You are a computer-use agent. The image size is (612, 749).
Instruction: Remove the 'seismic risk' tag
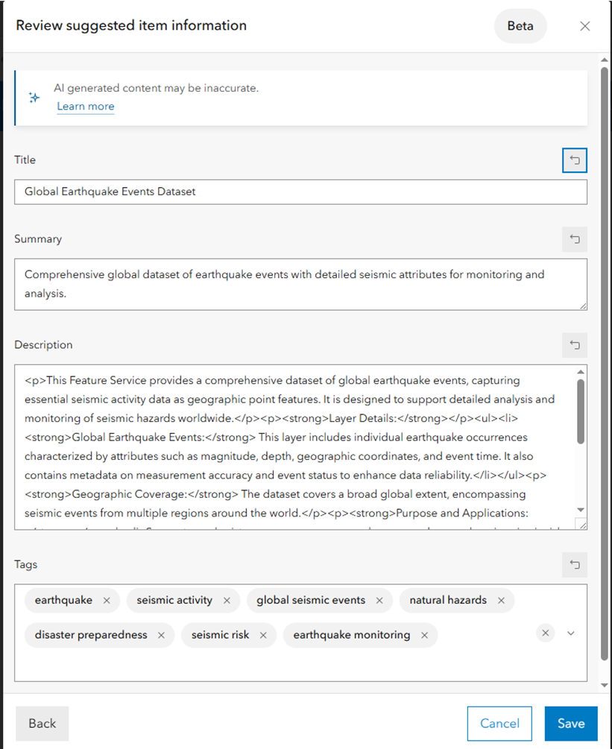click(x=263, y=636)
